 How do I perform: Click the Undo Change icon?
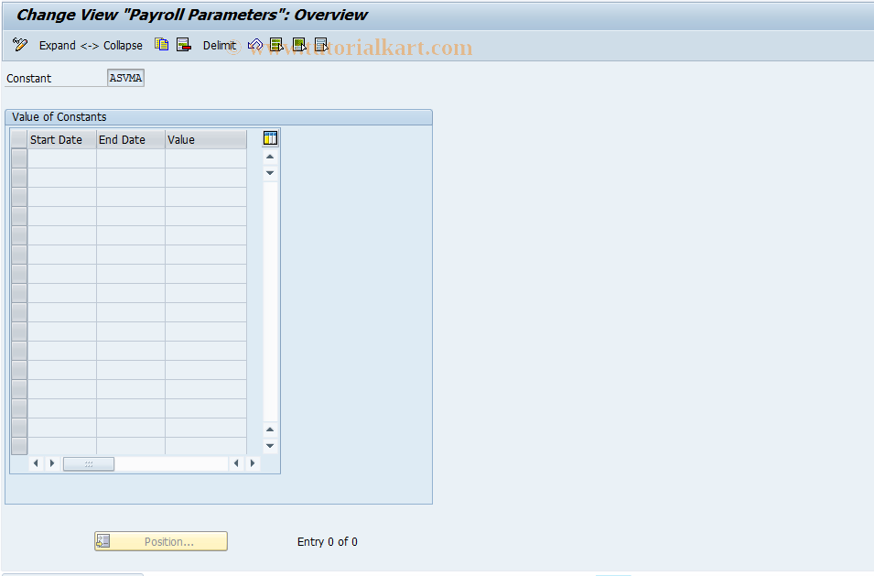(254, 45)
